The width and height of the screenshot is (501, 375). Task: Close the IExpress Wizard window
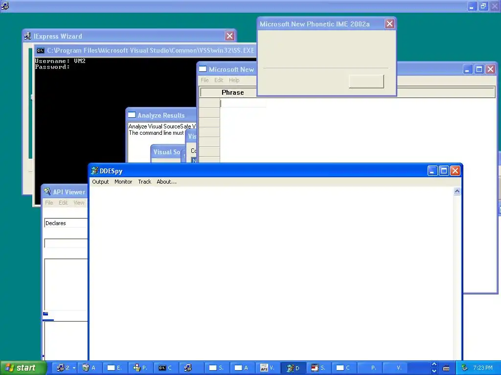[229, 36]
